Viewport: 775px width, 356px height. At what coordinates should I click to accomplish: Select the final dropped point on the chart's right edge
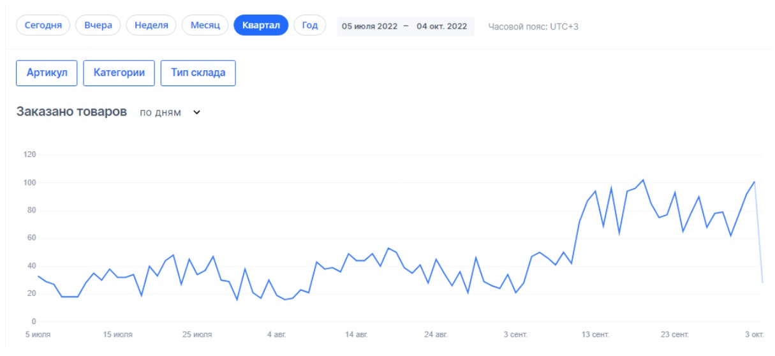(x=762, y=282)
